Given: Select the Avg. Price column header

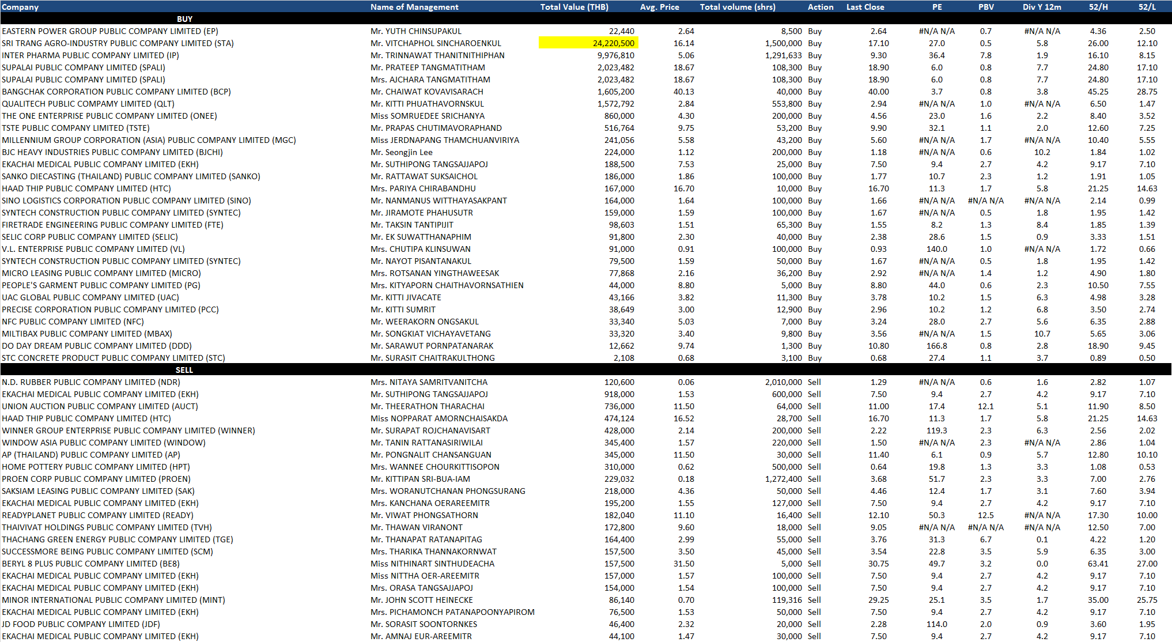Looking at the screenshot, I should [x=659, y=7].
